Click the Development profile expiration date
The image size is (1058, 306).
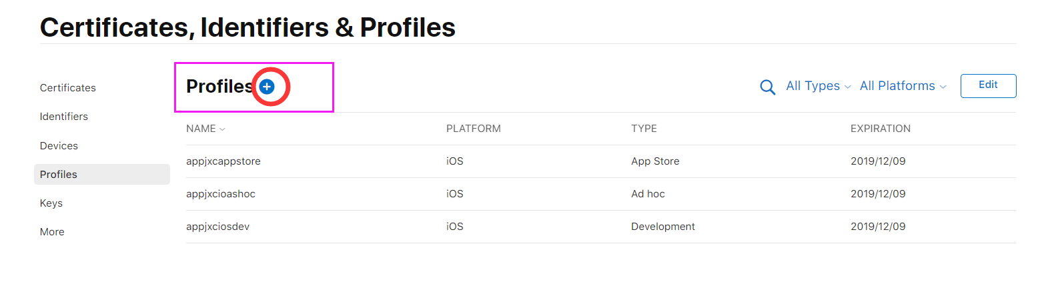click(878, 227)
